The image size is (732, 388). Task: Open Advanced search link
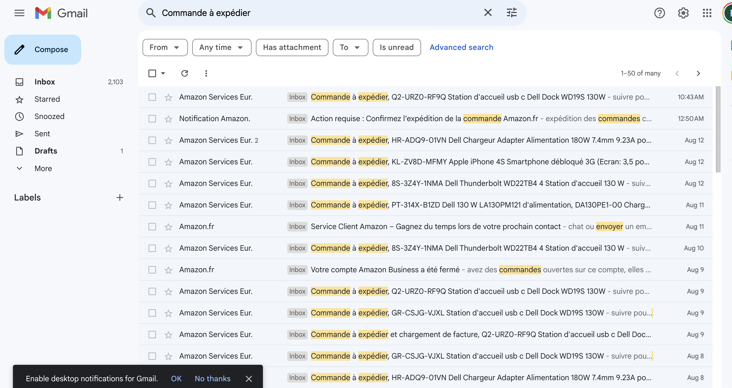coord(461,47)
